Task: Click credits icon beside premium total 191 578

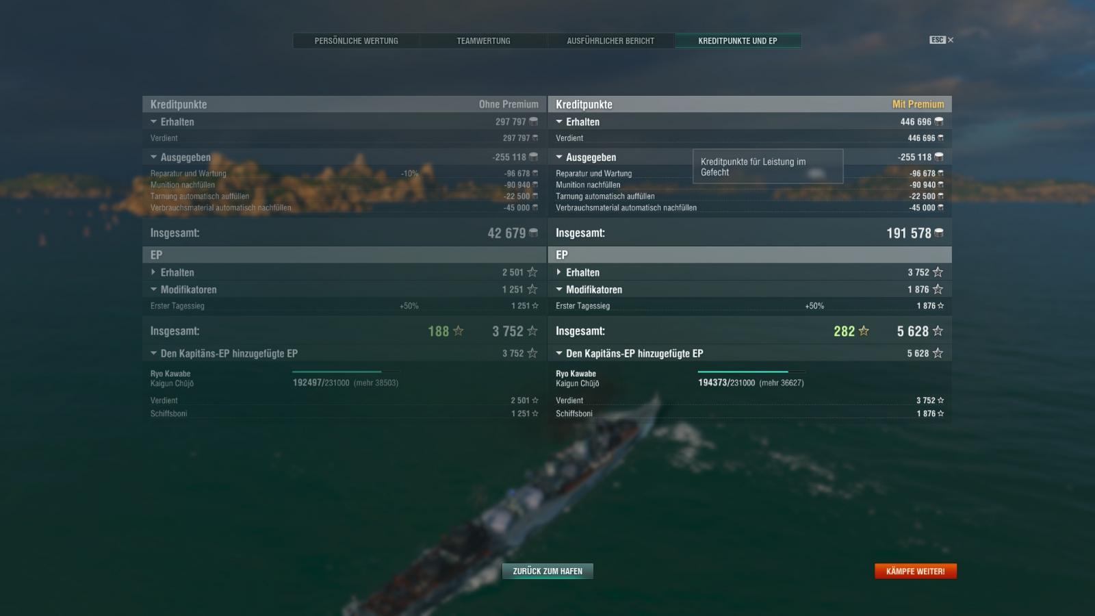Action: (x=938, y=233)
